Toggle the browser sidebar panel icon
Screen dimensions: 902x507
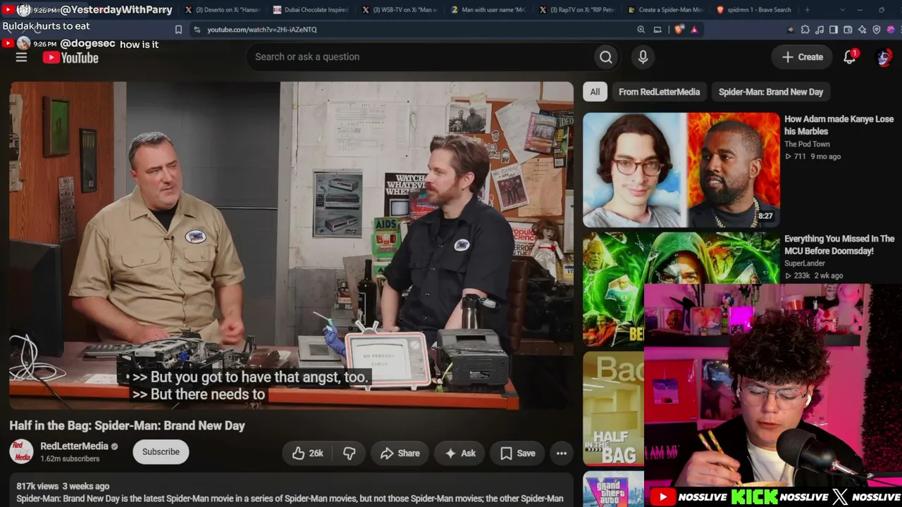coord(834,30)
